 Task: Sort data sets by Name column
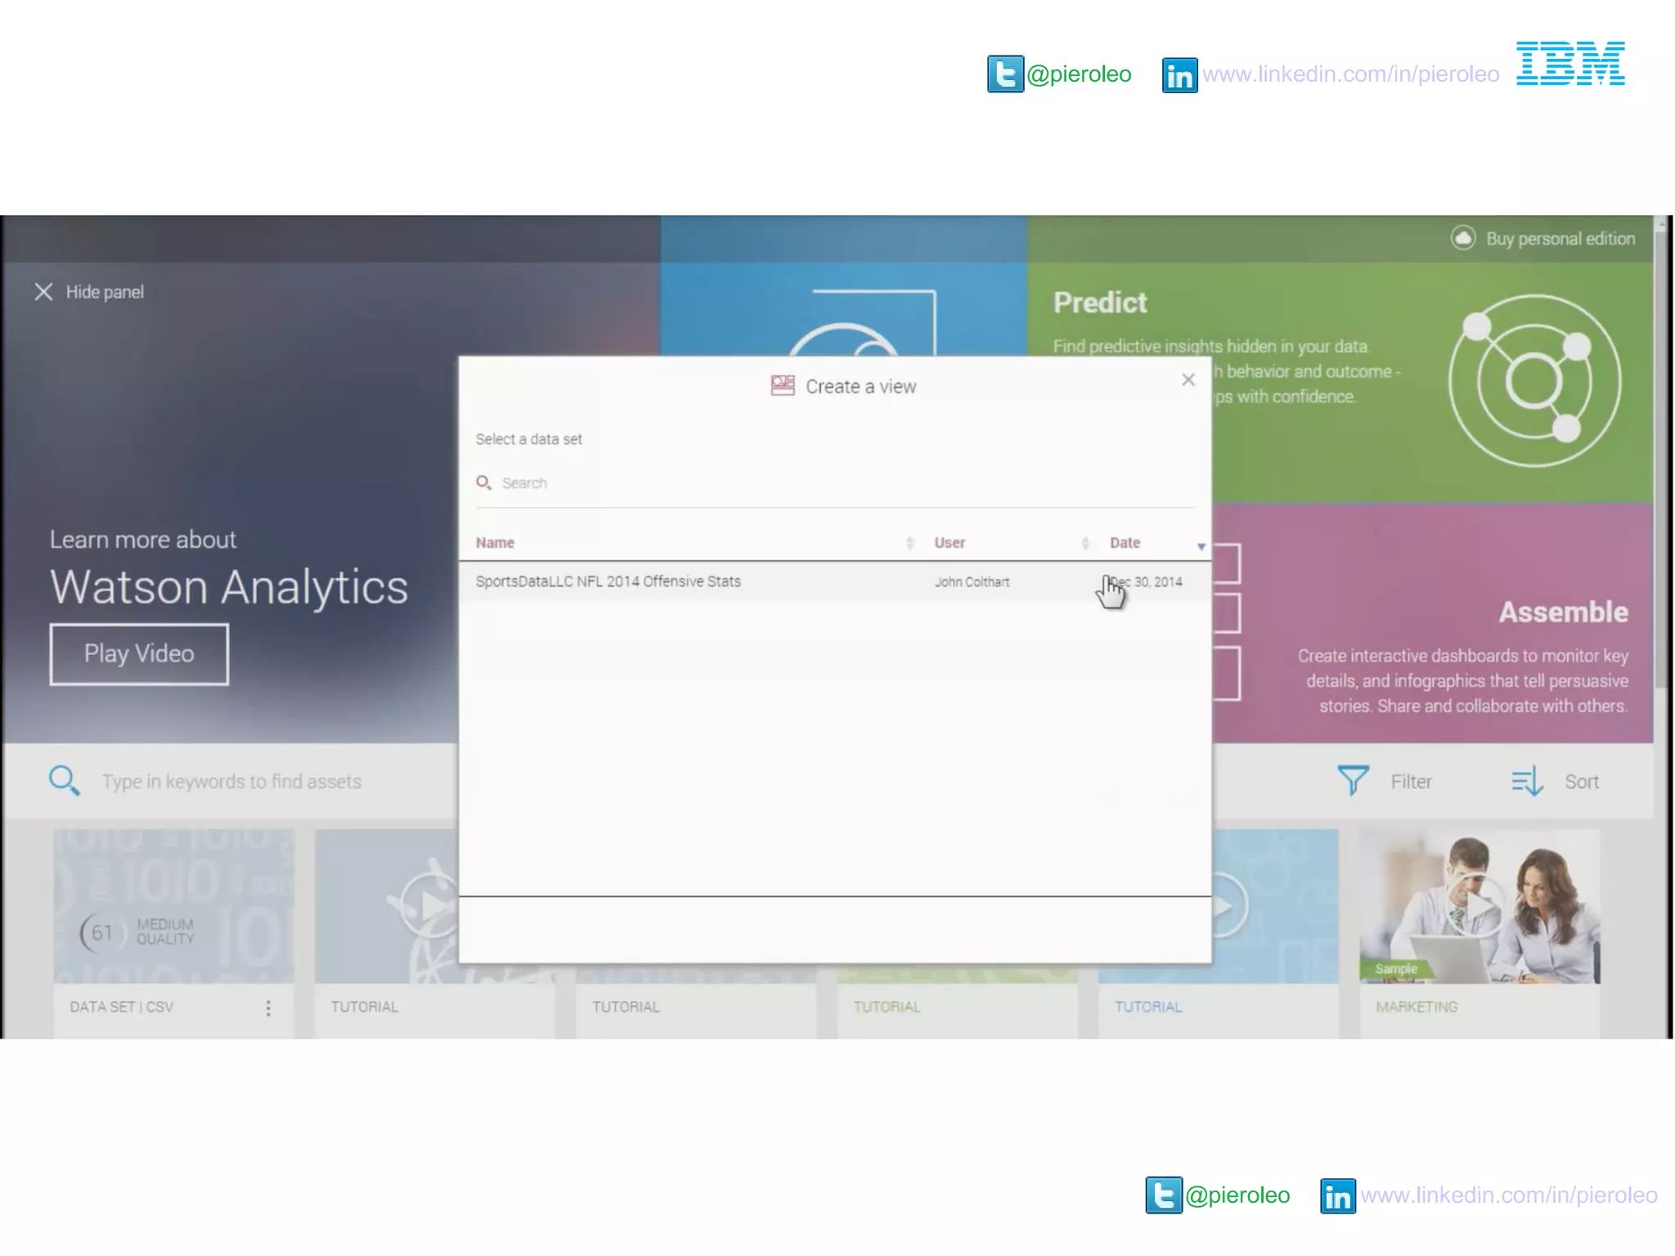click(496, 543)
